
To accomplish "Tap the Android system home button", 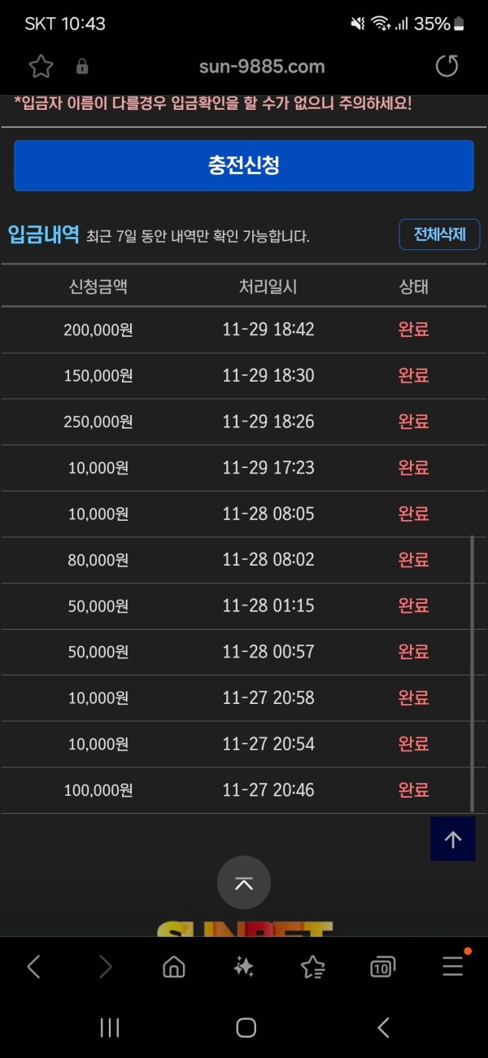I will pos(246,1028).
